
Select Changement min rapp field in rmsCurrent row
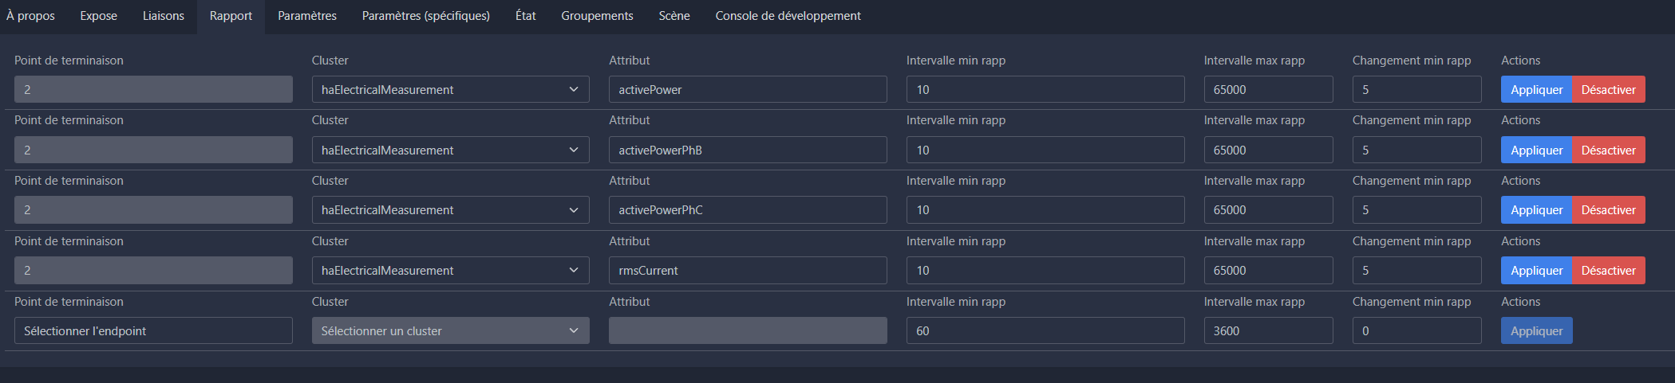coord(1416,271)
